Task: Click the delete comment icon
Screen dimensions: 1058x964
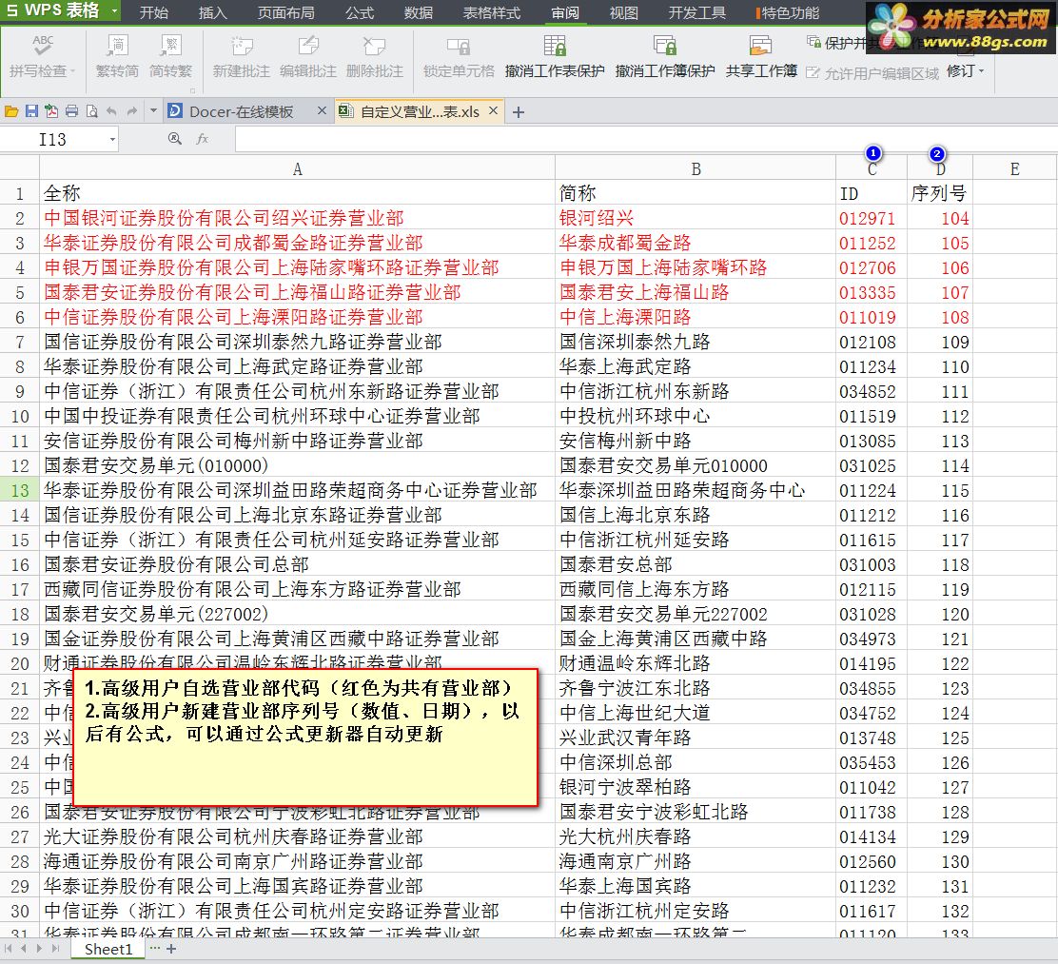Action: [x=375, y=46]
